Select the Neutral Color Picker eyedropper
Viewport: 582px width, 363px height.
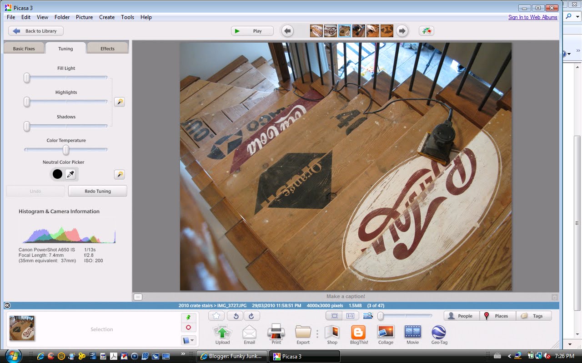[x=70, y=174]
